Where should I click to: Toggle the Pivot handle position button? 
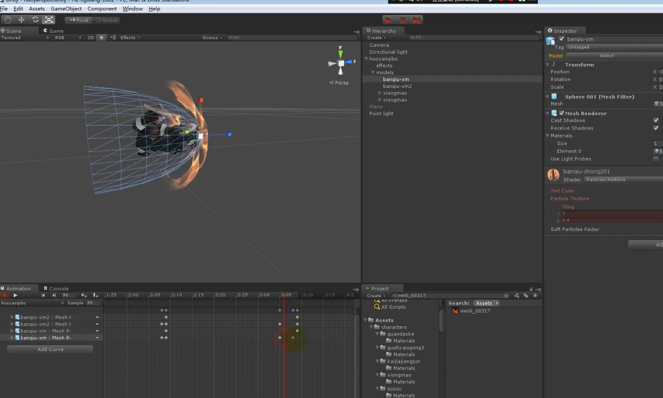point(79,20)
